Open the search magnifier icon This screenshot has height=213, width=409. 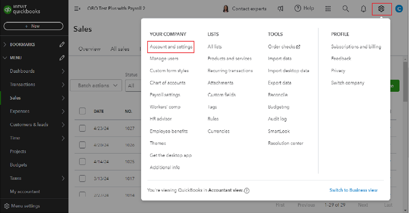tap(346, 9)
